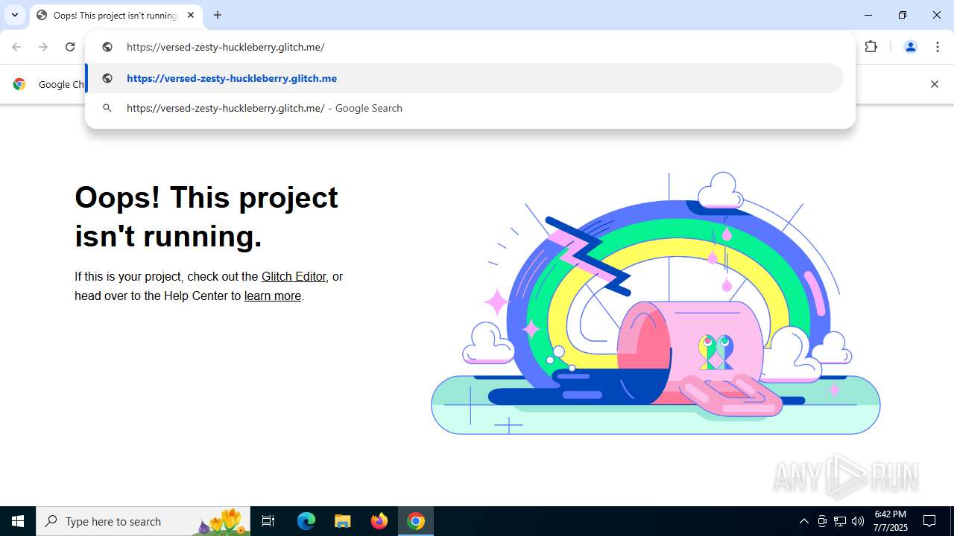Image resolution: width=954 pixels, height=536 pixels.
Task: Click the 'Oops! This project isn't running.' heading
Action: 206,217
